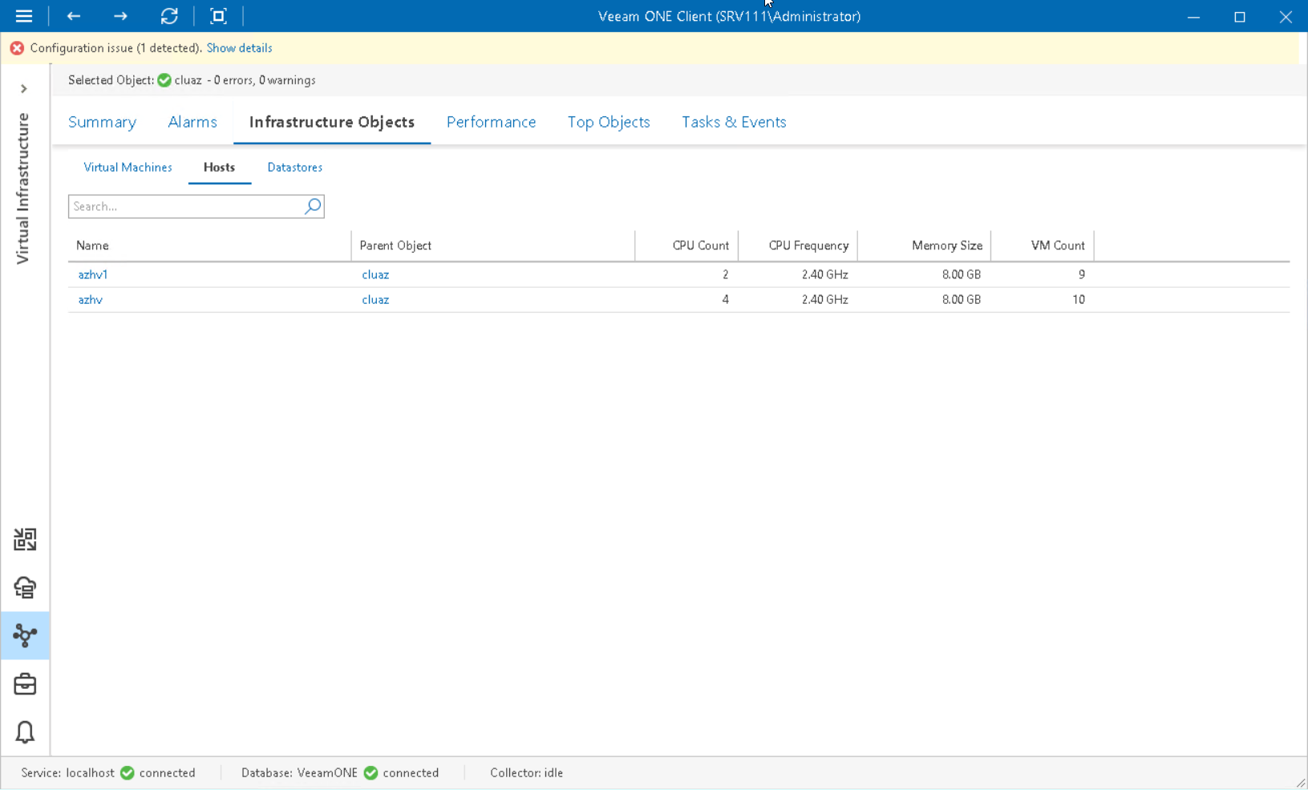The image size is (1308, 790).
Task: Open the hamburger main menu
Action: pos(24,16)
